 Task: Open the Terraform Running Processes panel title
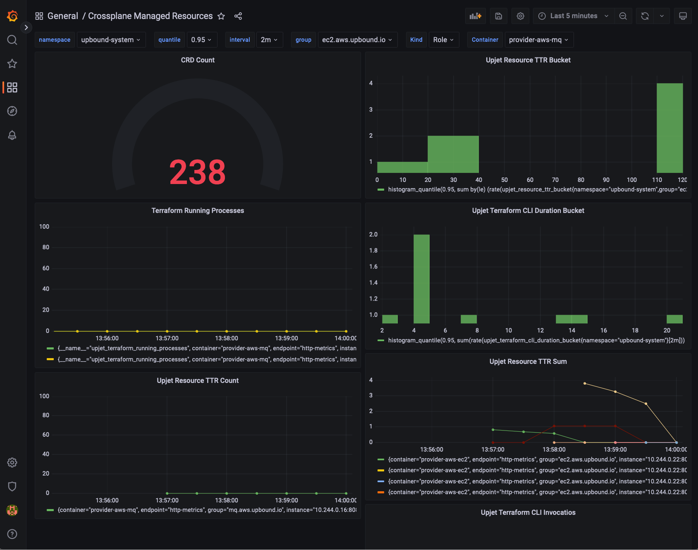(198, 210)
